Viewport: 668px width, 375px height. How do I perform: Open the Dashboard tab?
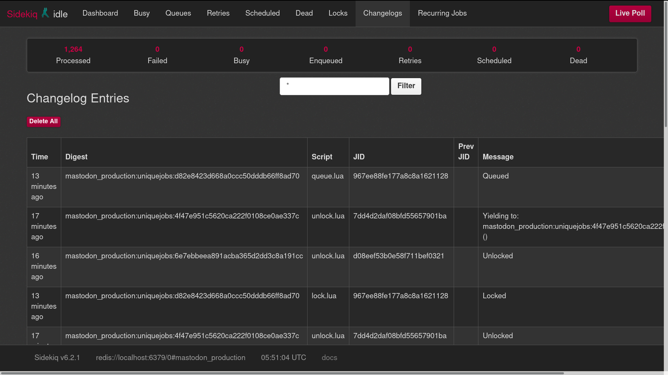pos(100,13)
